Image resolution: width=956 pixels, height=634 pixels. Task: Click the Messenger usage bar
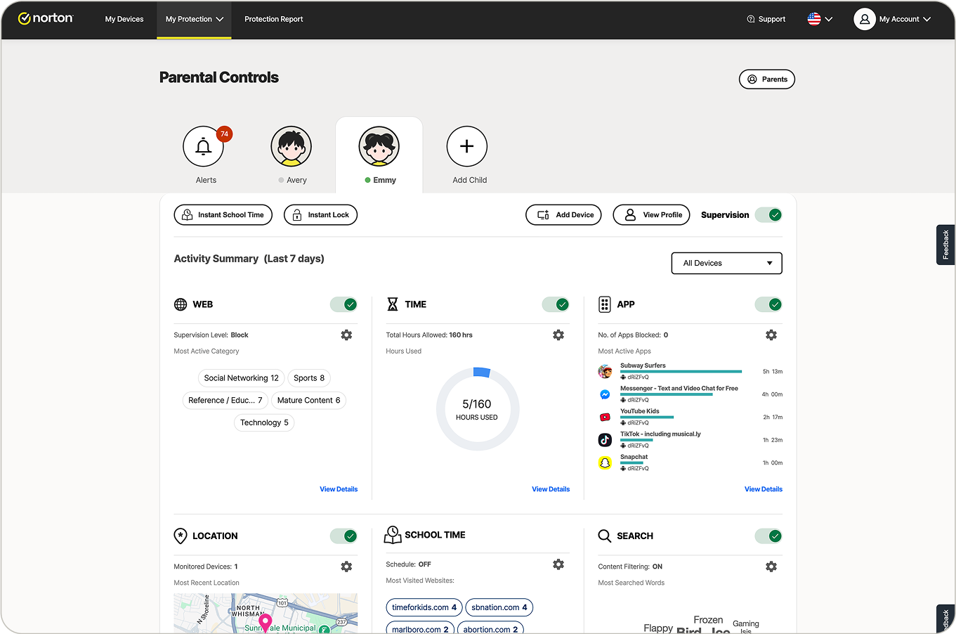pos(667,394)
